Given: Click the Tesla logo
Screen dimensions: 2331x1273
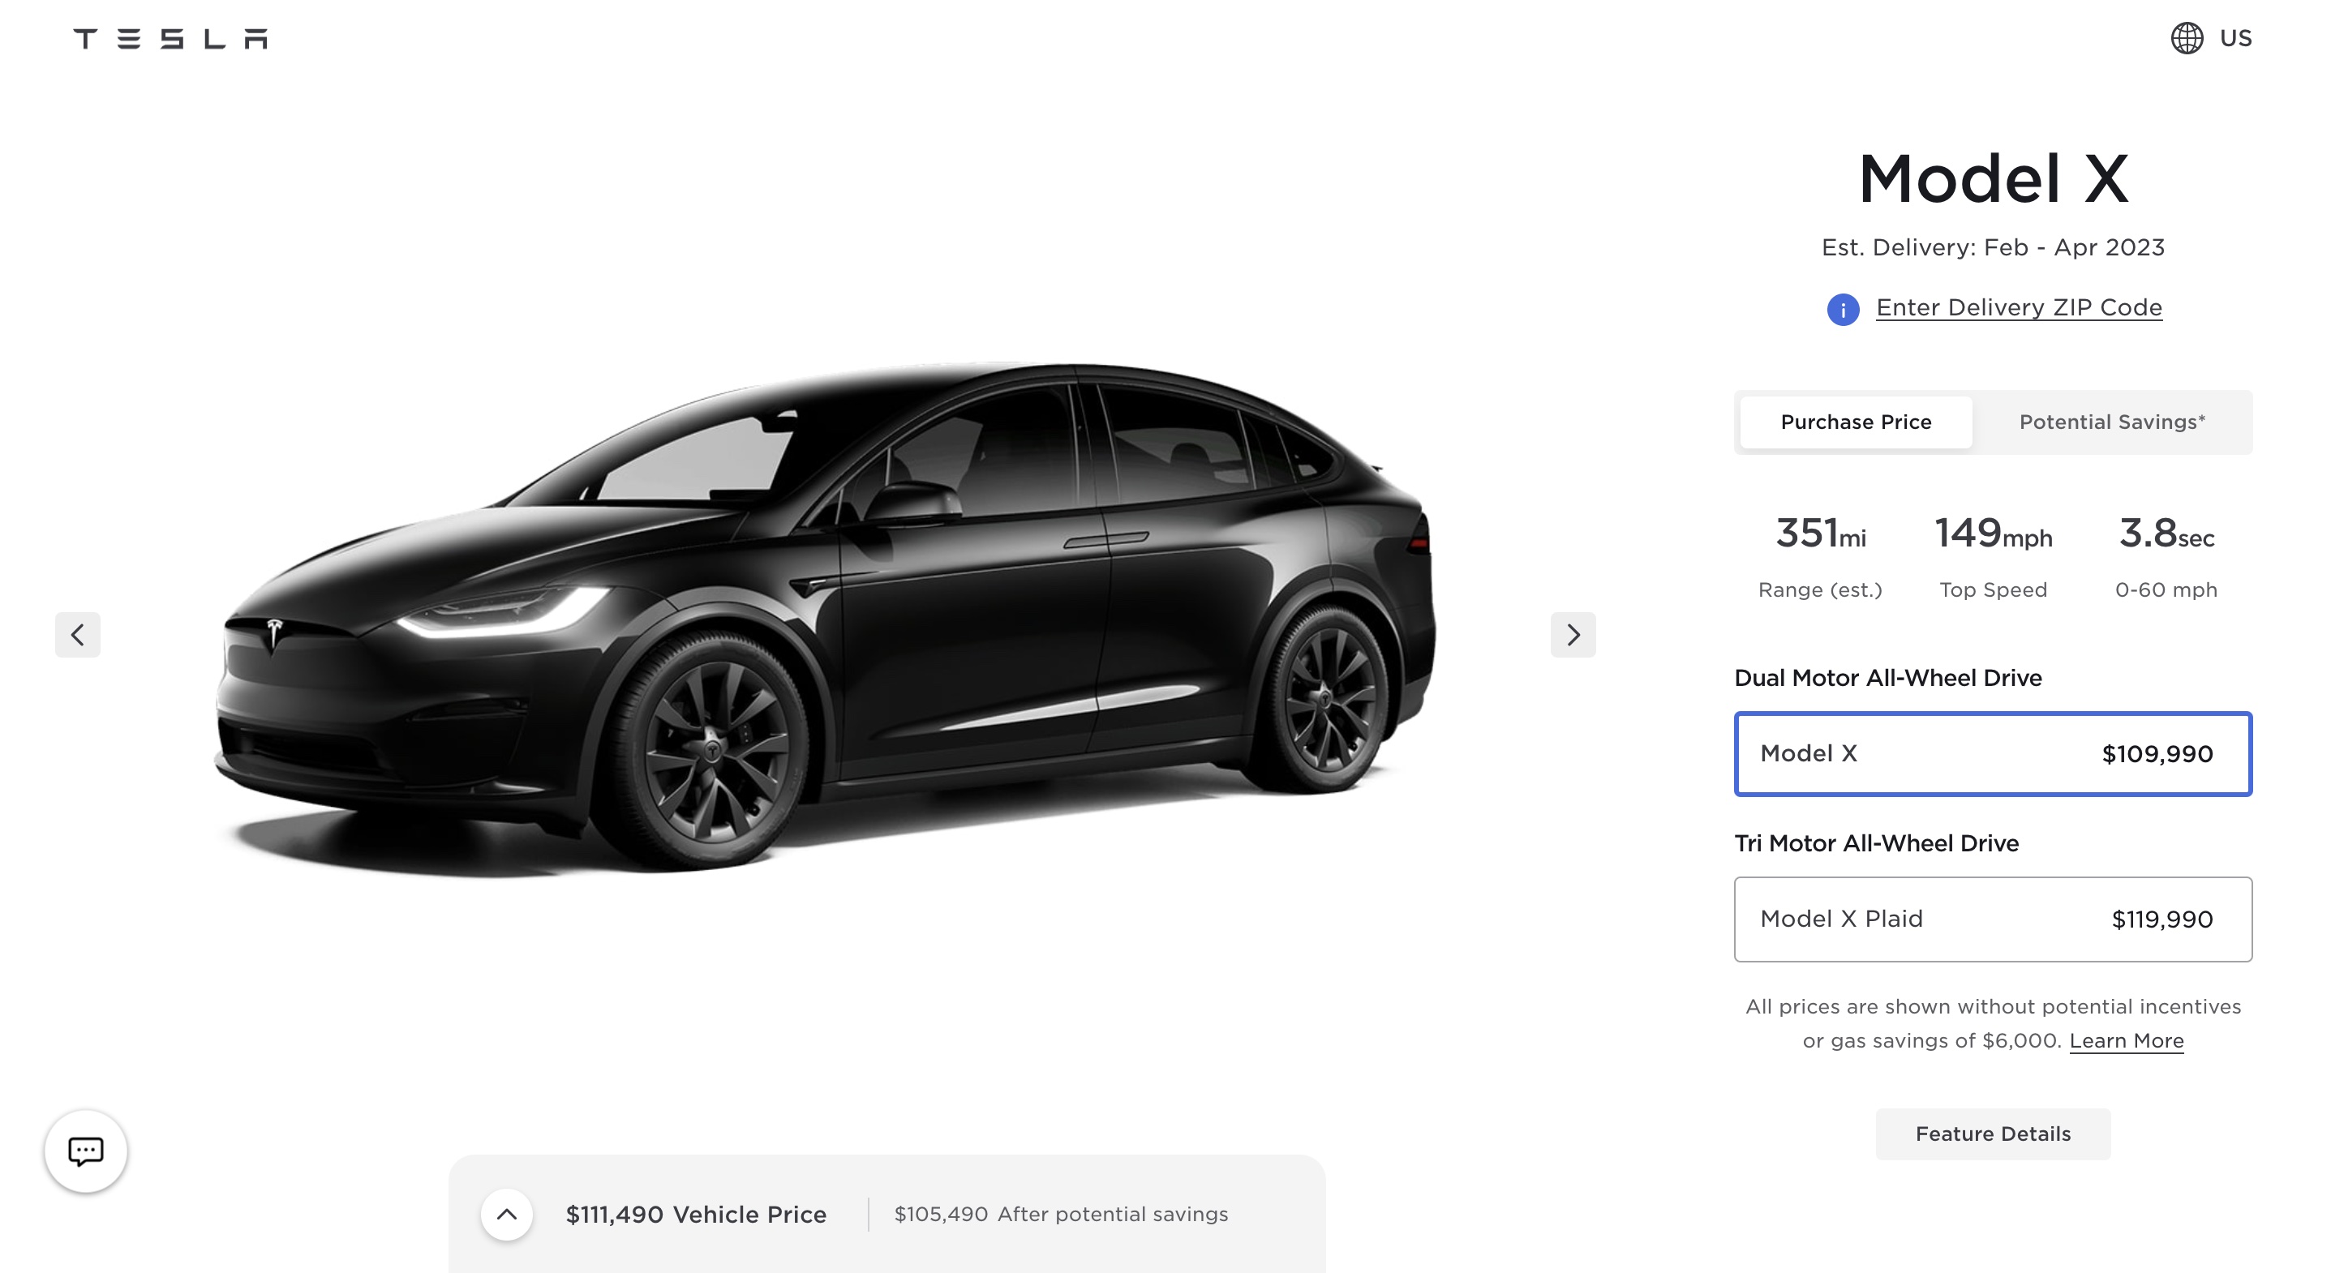Looking at the screenshot, I should (x=170, y=38).
